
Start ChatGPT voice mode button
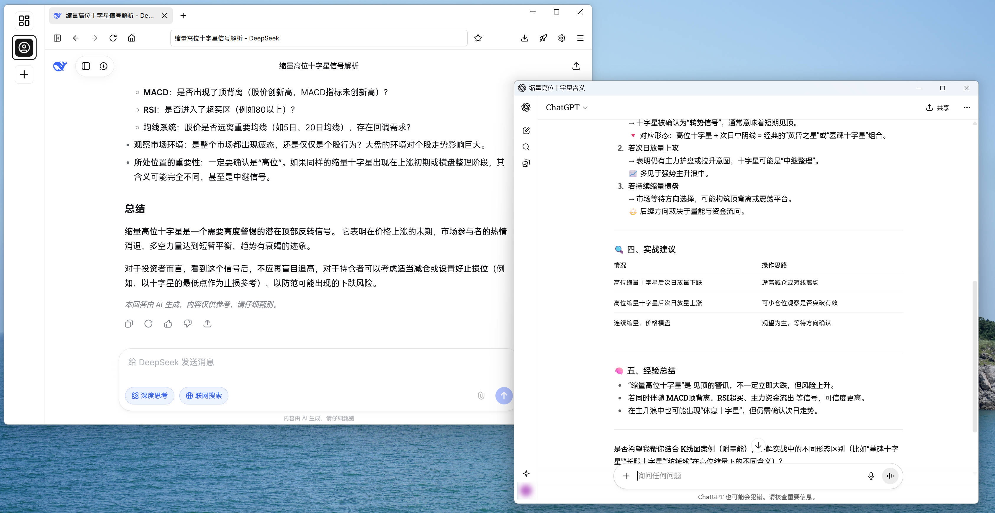tap(890, 476)
